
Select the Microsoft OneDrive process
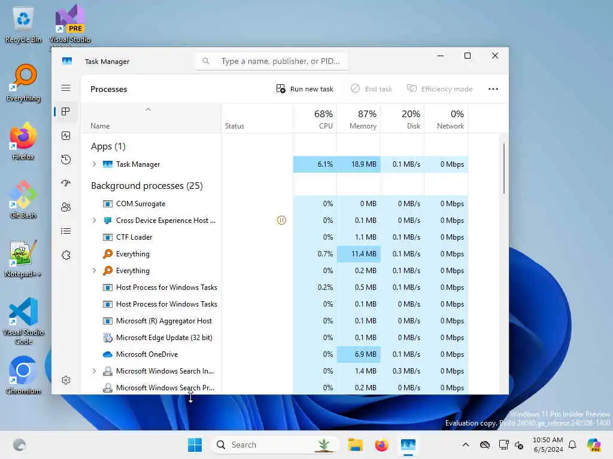(274, 354)
